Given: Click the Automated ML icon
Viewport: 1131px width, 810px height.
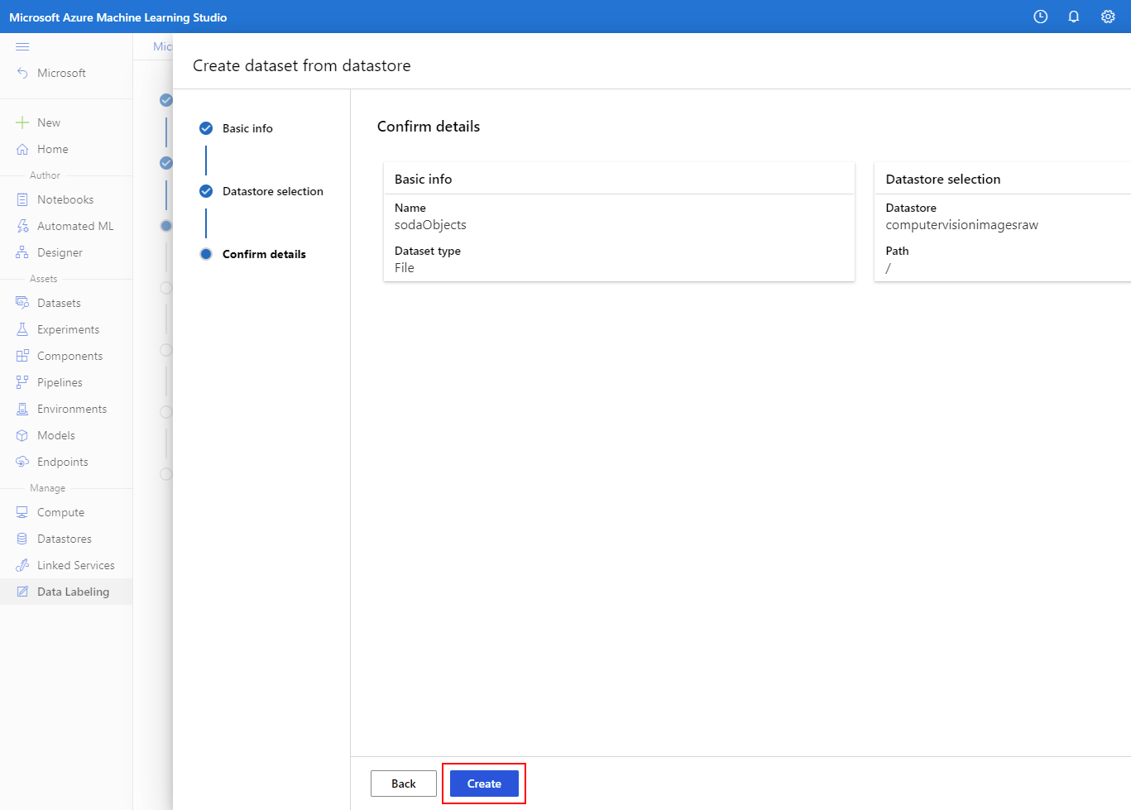Looking at the screenshot, I should [x=22, y=226].
